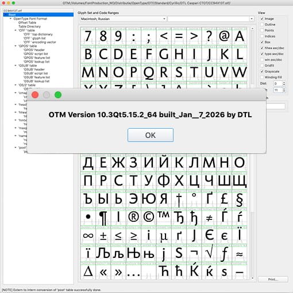Select 'GPOS' lookup list tree item
This screenshot has height=293, width=293.
tap(36, 61)
